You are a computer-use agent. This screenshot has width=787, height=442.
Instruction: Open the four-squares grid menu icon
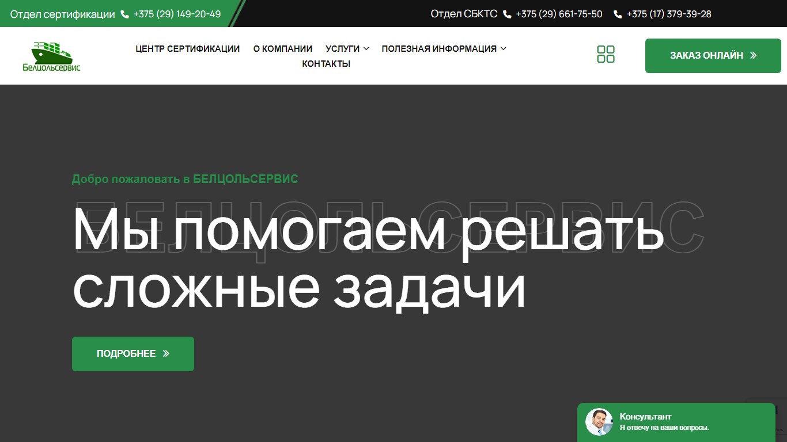point(606,55)
